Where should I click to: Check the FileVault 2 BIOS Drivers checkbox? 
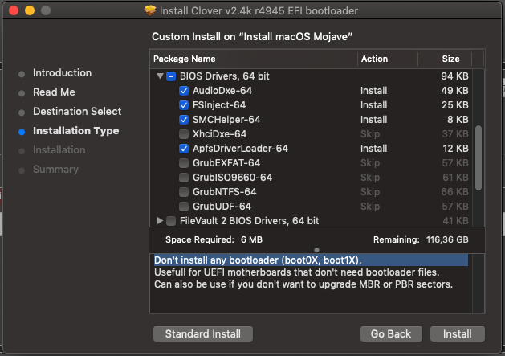point(171,221)
